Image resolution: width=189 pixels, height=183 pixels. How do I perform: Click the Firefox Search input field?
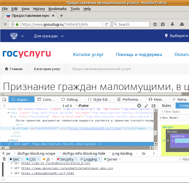131,24
